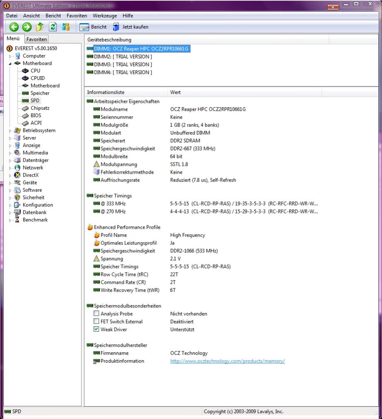
Task: Click the Jetzt kaufen toolbar button
Action: click(x=130, y=27)
